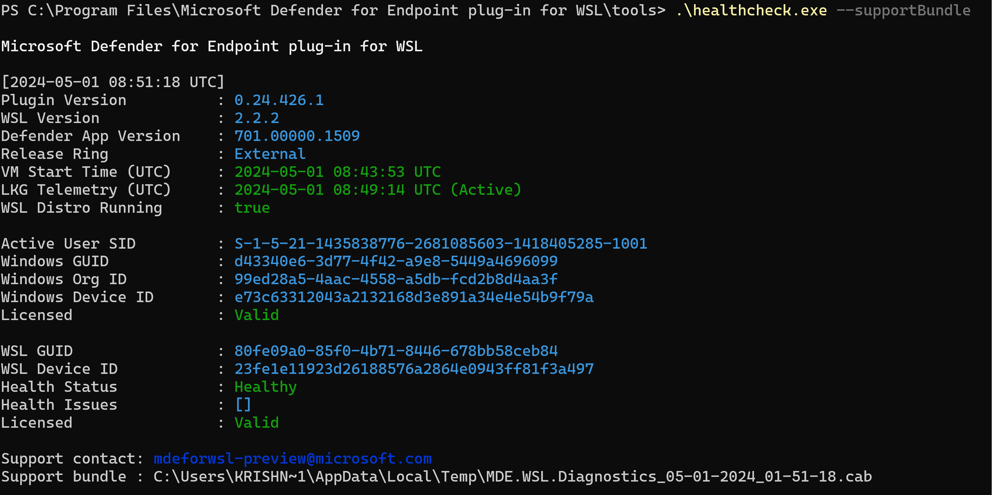992x495 pixels.
Task: Click the WSL Device ID hash
Action: (414, 369)
